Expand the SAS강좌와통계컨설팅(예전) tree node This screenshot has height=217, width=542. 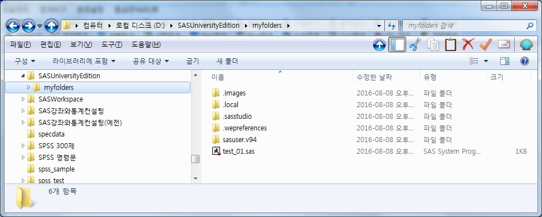[x=23, y=123]
